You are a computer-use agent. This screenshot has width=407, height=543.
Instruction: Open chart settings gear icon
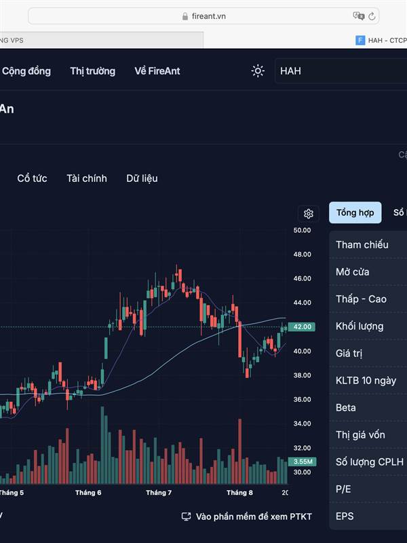tap(309, 214)
